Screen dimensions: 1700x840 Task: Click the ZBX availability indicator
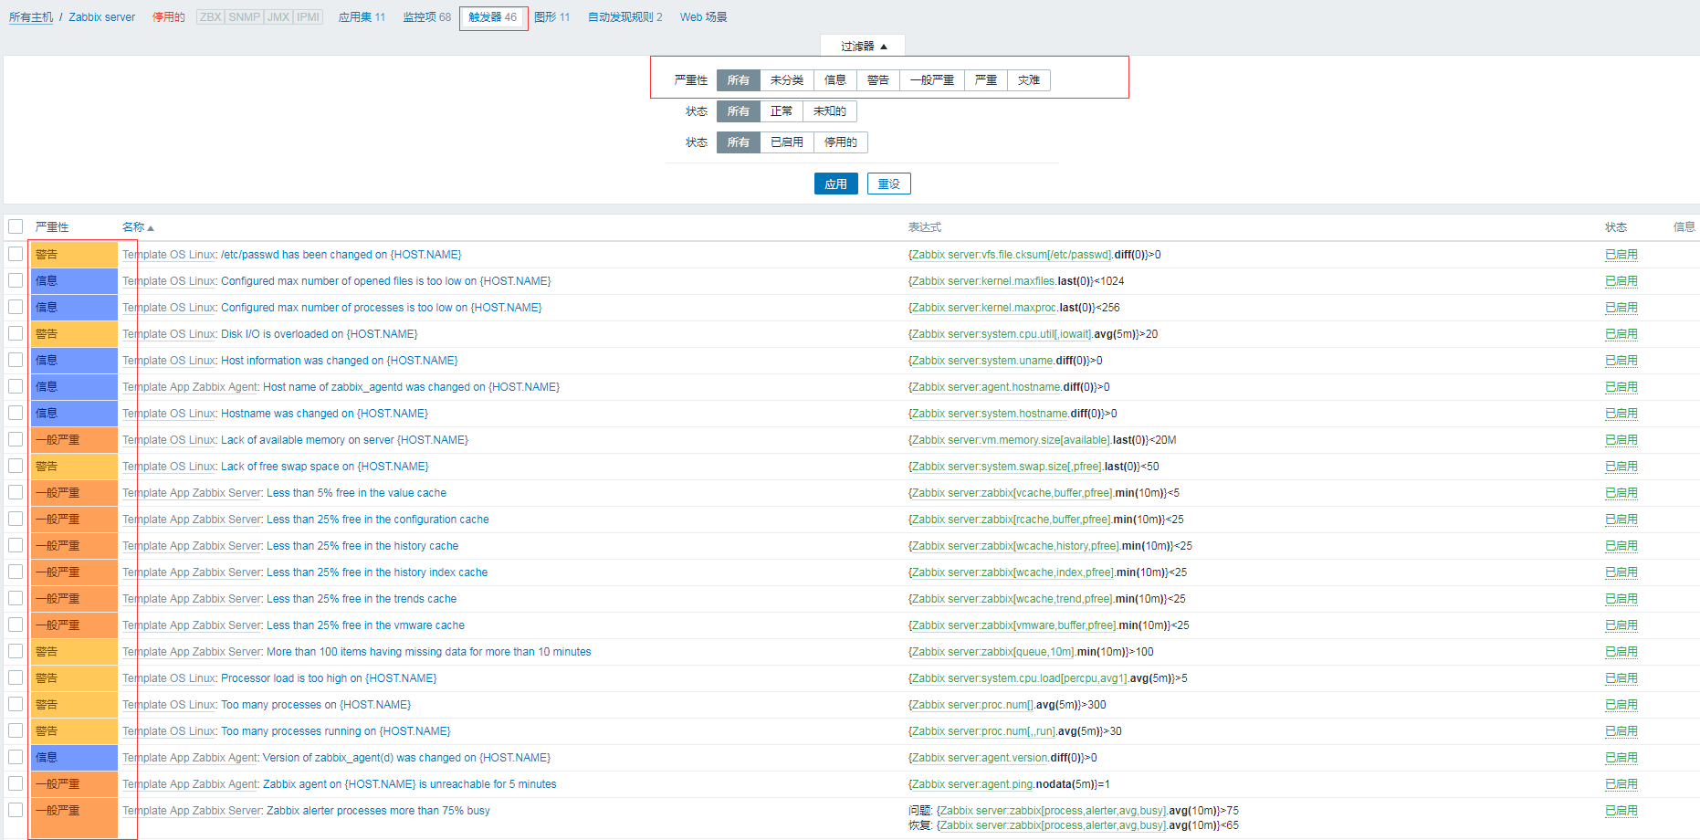pyautogui.click(x=211, y=17)
